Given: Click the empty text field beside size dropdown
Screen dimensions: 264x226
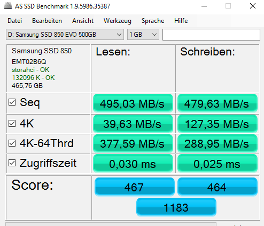Looking at the screenshot, I should pyautogui.click(x=211, y=35).
